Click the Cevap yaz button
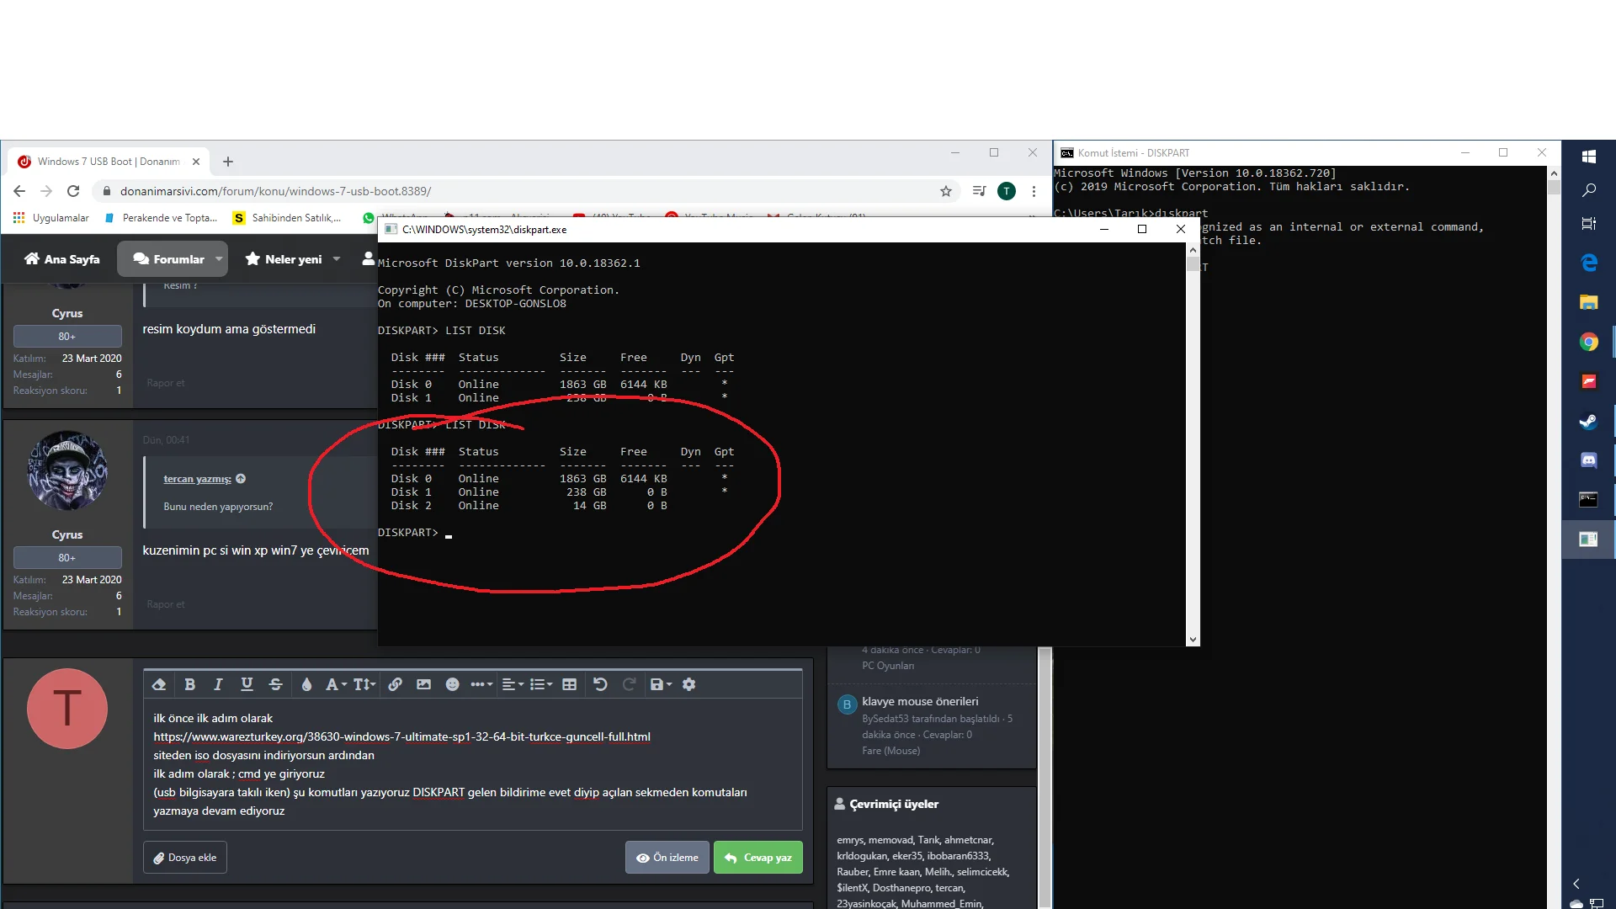Image resolution: width=1616 pixels, height=909 pixels. coord(758,858)
